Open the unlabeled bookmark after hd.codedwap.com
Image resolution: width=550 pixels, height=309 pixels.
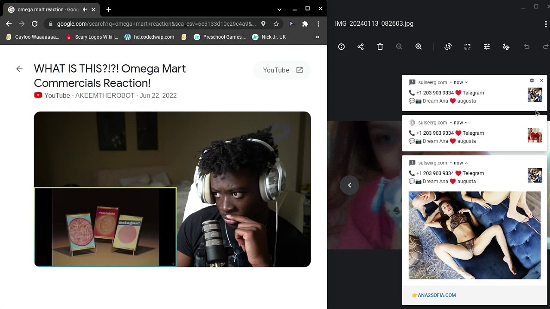[x=184, y=37]
